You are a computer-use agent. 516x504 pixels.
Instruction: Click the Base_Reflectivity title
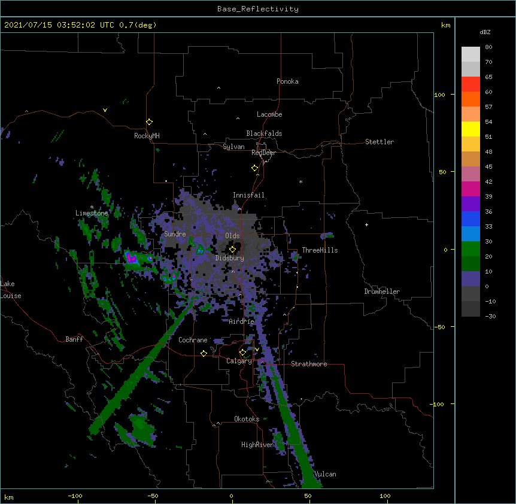point(258,9)
